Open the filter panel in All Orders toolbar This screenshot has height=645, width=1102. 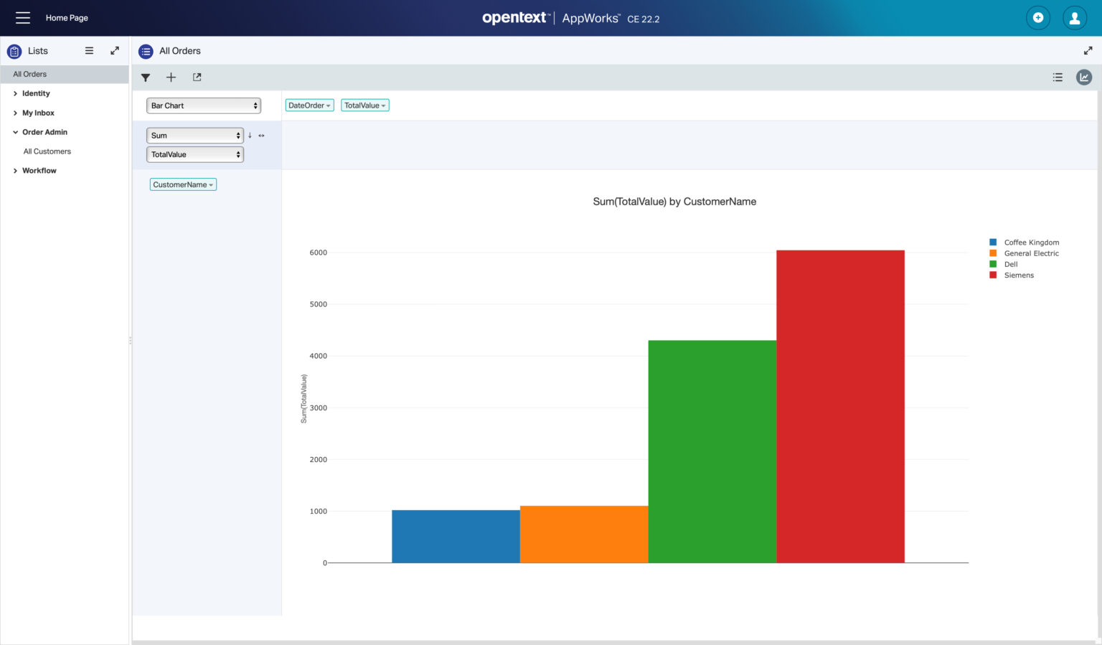(x=146, y=77)
